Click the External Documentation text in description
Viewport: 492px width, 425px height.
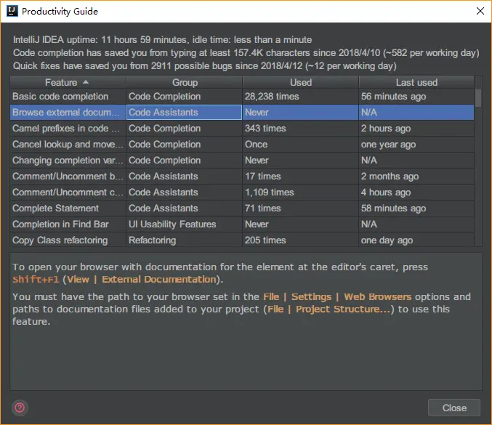point(159,280)
